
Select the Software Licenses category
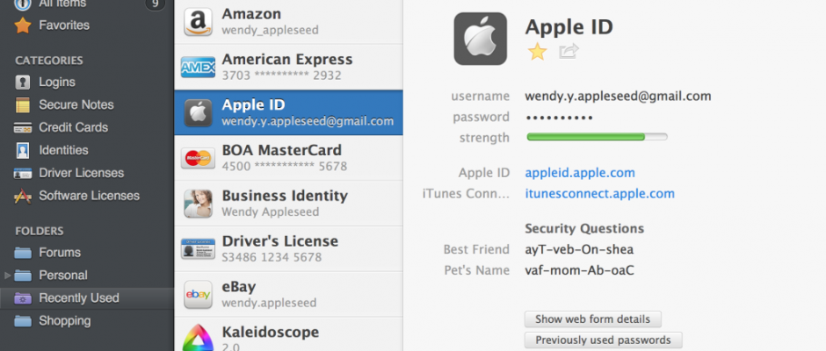[89, 196]
